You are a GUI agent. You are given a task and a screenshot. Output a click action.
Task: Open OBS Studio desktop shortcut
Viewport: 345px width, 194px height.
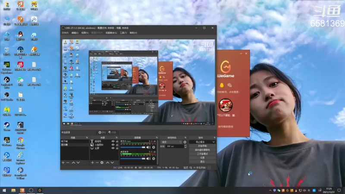[6, 96]
